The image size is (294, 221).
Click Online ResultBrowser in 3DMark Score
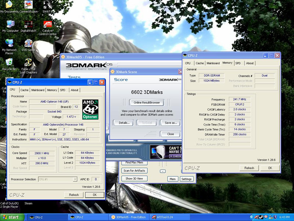tap(147, 102)
